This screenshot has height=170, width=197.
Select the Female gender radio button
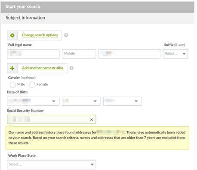[x=32, y=85]
